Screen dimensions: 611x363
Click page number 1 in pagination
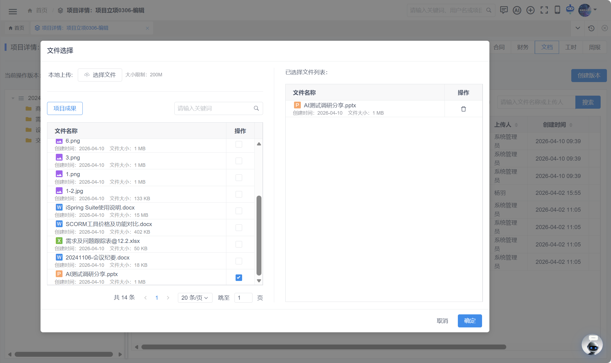click(x=157, y=298)
